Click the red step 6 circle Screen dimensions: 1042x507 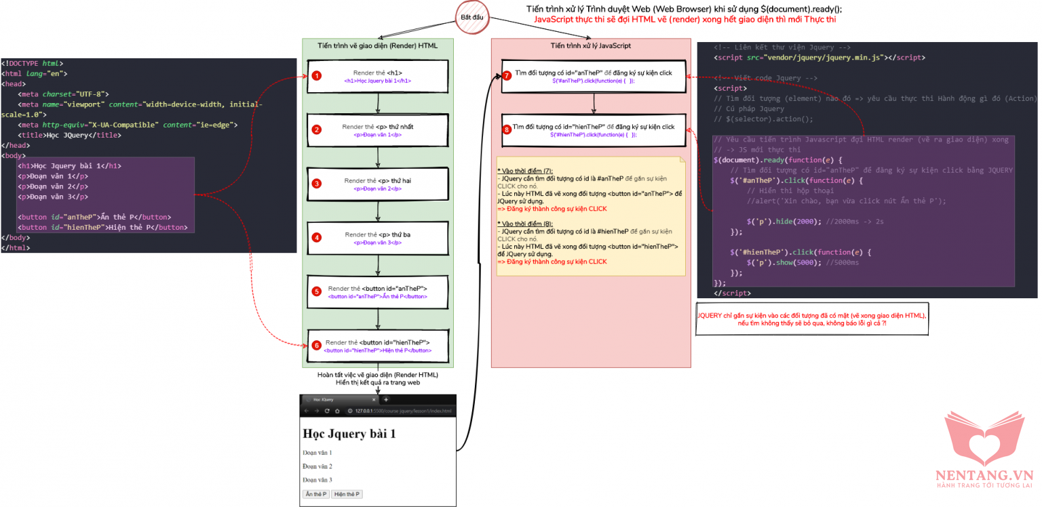click(x=316, y=345)
